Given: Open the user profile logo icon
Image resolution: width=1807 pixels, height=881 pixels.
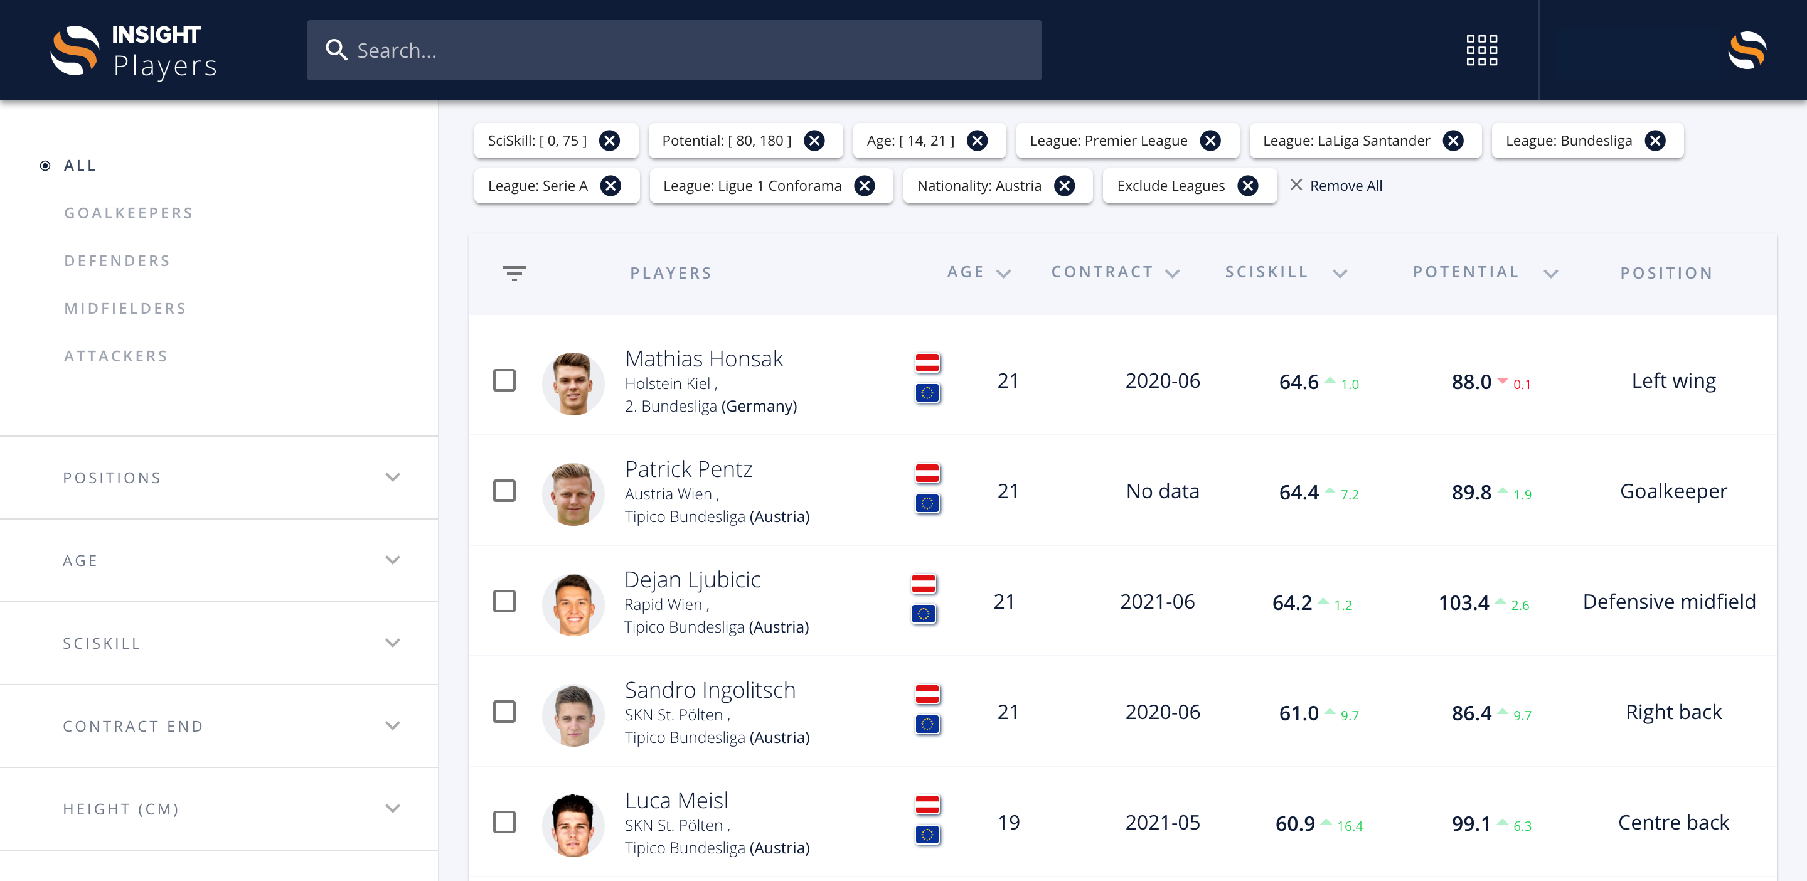Looking at the screenshot, I should click(x=1747, y=50).
